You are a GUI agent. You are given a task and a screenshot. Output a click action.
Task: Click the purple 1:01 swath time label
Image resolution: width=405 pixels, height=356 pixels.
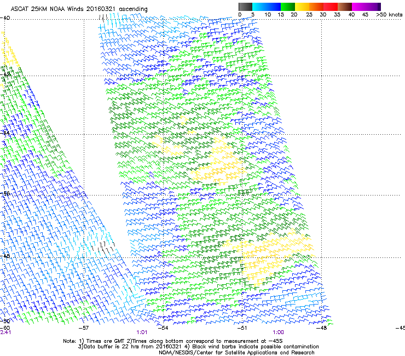point(142,332)
